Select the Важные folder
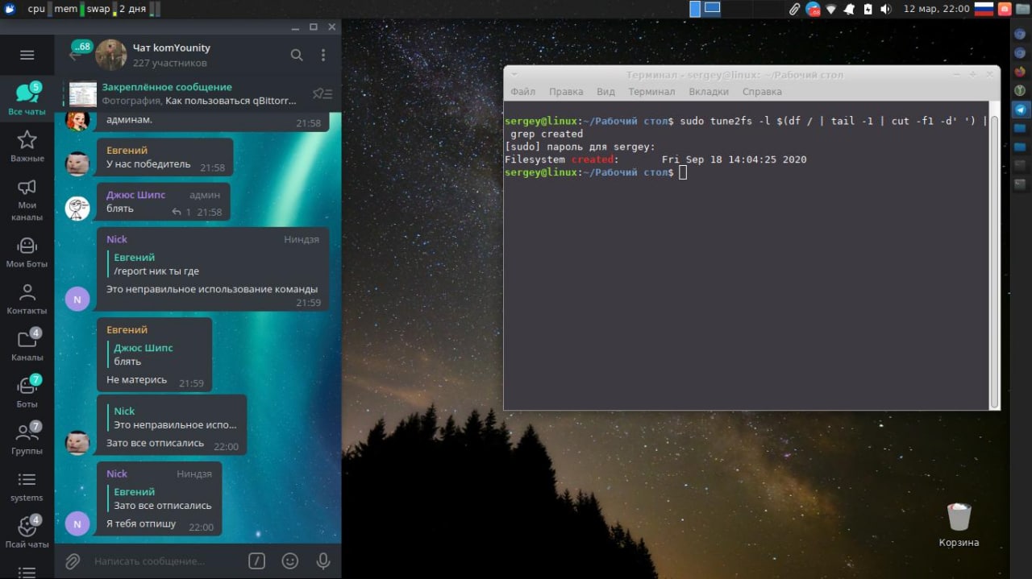This screenshot has width=1032, height=579. (x=27, y=146)
